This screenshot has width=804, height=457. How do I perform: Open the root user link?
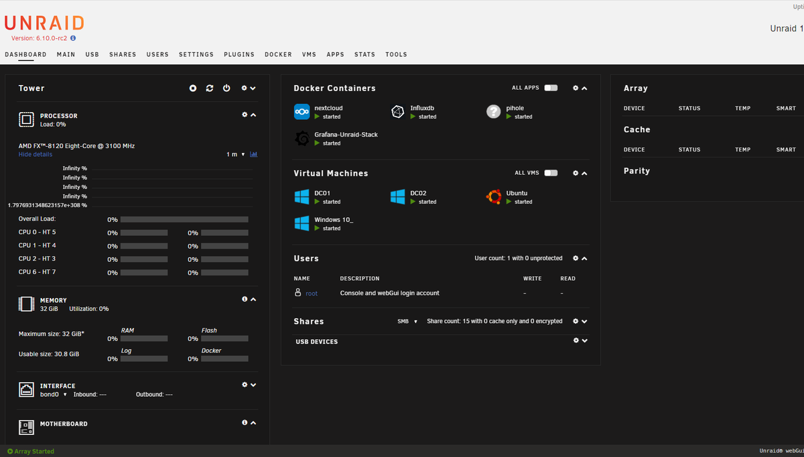[x=312, y=293]
